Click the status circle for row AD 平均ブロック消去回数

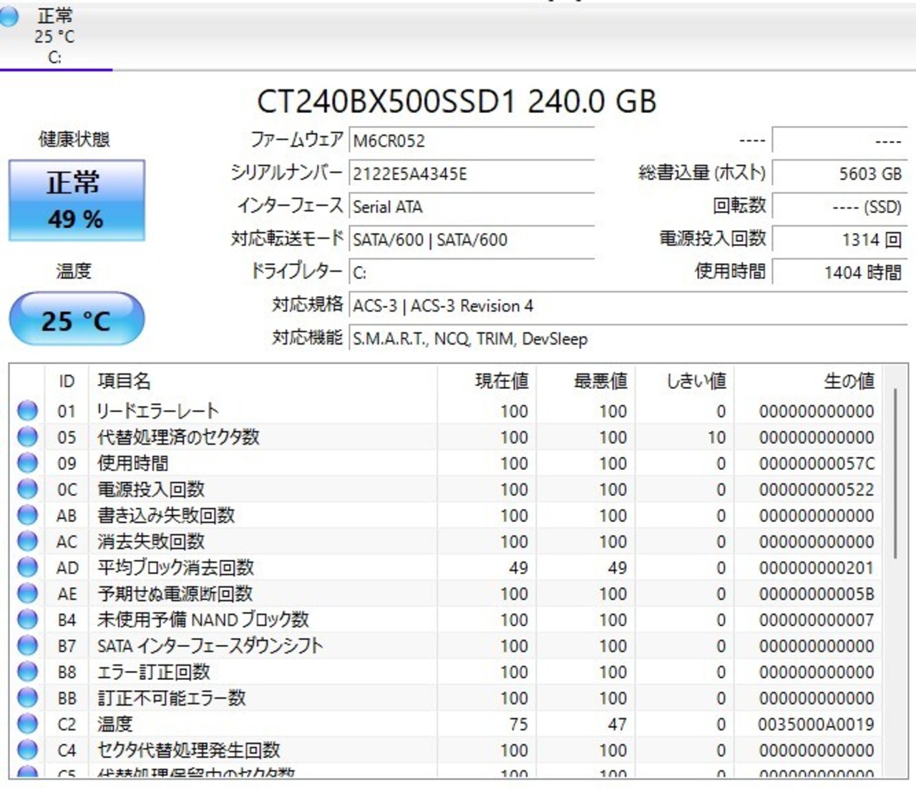pyautogui.click(x=27, y=567)
